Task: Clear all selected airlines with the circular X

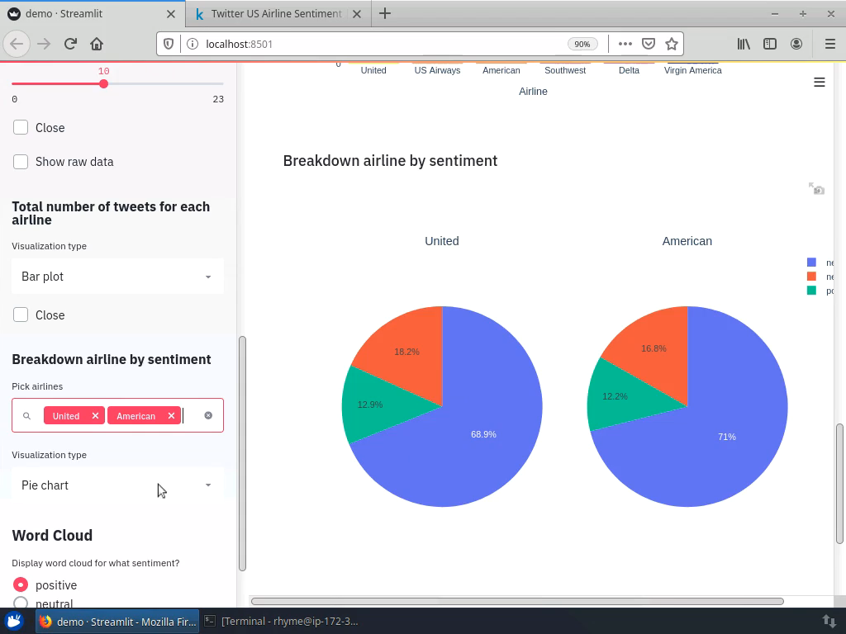Action: (x=207, y=415)
